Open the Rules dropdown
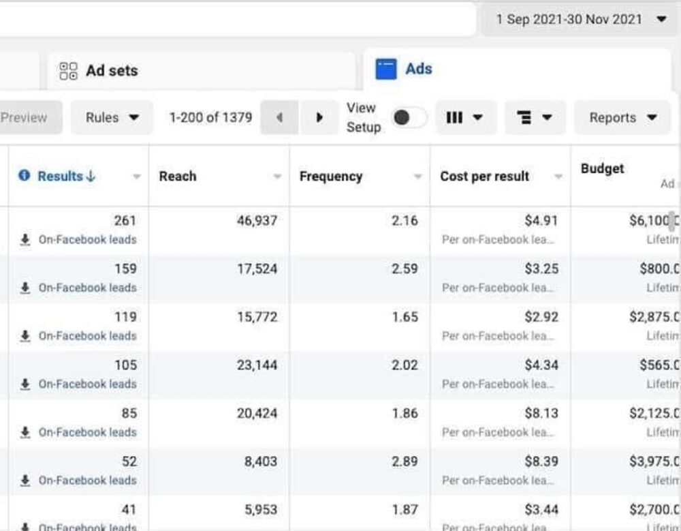Image resolution: width=681 pixels, height=531 pixels. pyautogui.click(x=112, y=117)
